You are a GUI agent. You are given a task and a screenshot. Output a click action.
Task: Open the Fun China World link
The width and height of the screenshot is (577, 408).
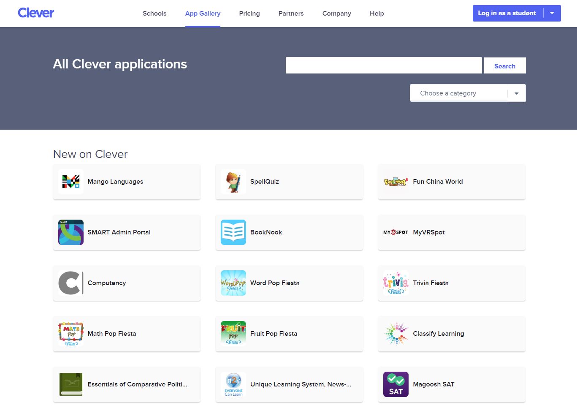(x=438, y=182)
